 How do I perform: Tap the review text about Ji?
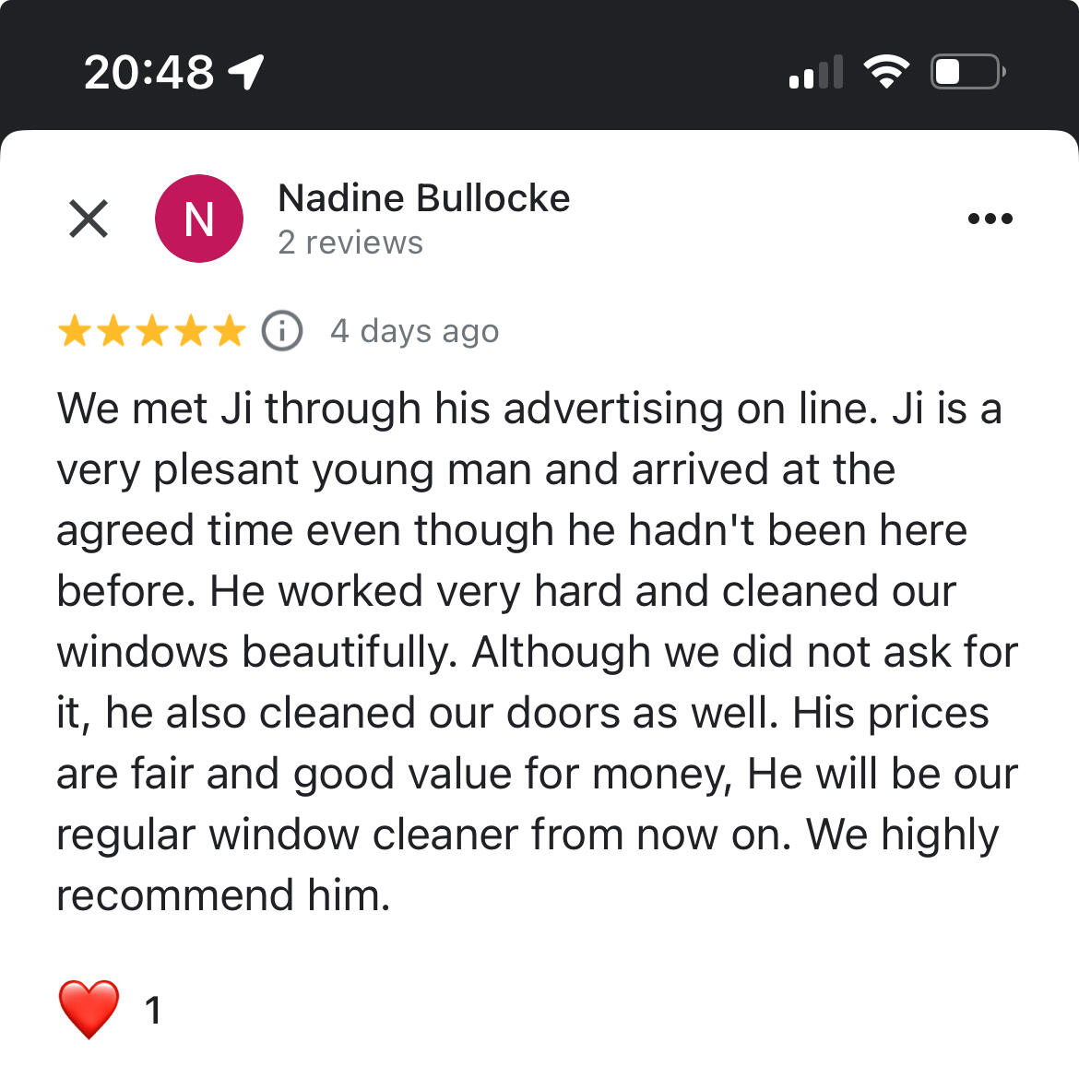537,651
